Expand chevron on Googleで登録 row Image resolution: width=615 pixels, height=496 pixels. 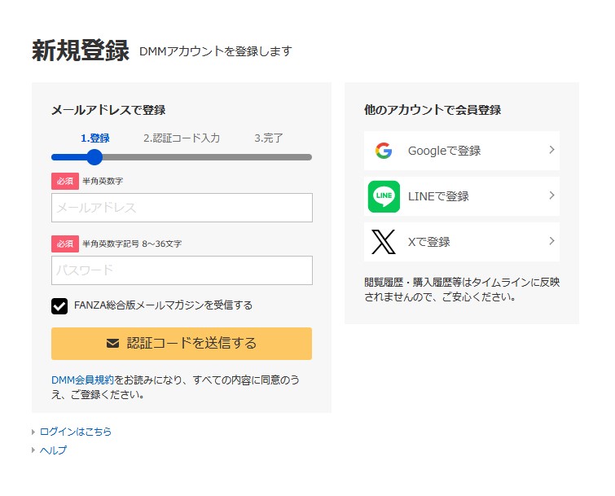[551, 150]
